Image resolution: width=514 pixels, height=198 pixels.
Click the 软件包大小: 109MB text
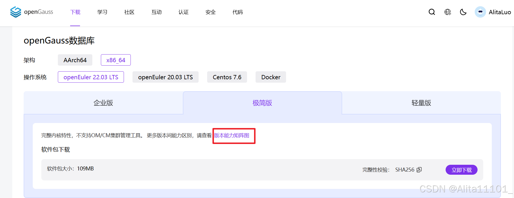[70, 168]
